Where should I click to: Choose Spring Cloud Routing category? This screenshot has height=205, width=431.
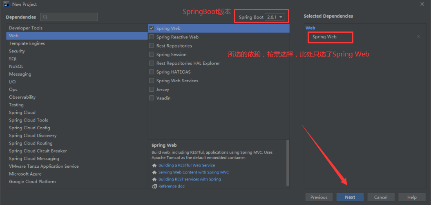tap(77, 143)
